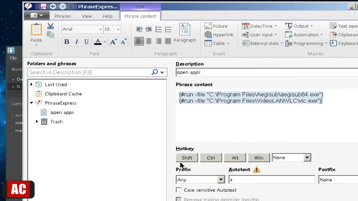
Task: Toggle the Shift hotkey modifier
Action: click(187, 158)
